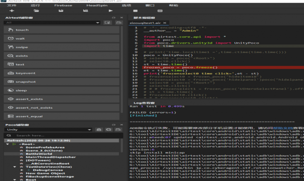Float the Airtest辅助窗 panel
The image size is (304, 181).
coord(114,17)
